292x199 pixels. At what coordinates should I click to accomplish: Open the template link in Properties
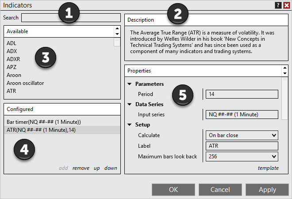[x=268, y=168]
